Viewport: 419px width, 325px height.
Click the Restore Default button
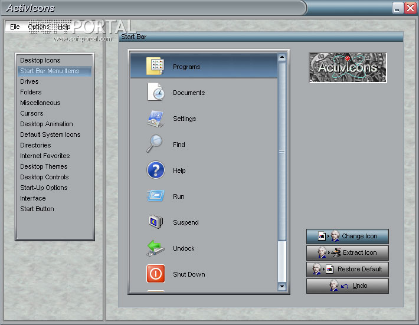point(348,269)
